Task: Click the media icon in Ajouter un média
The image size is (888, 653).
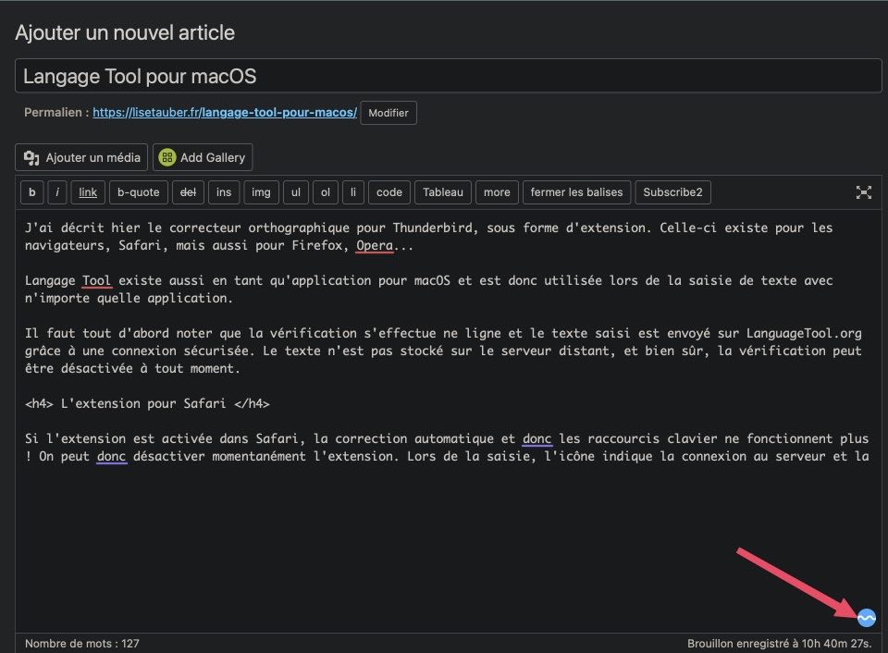Action: pos(32,157)
